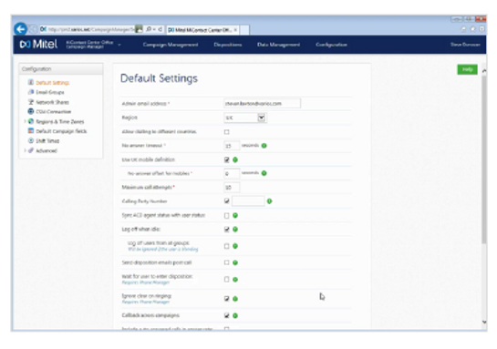This screenshot has width=497, height=349.
Task: Click the user name in the header
Action: point(465,45)
